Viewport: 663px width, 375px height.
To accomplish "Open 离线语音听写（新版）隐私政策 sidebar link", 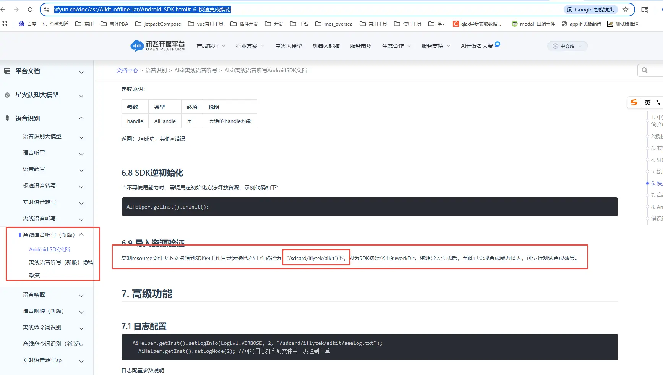I will click(x=61, y=268).
